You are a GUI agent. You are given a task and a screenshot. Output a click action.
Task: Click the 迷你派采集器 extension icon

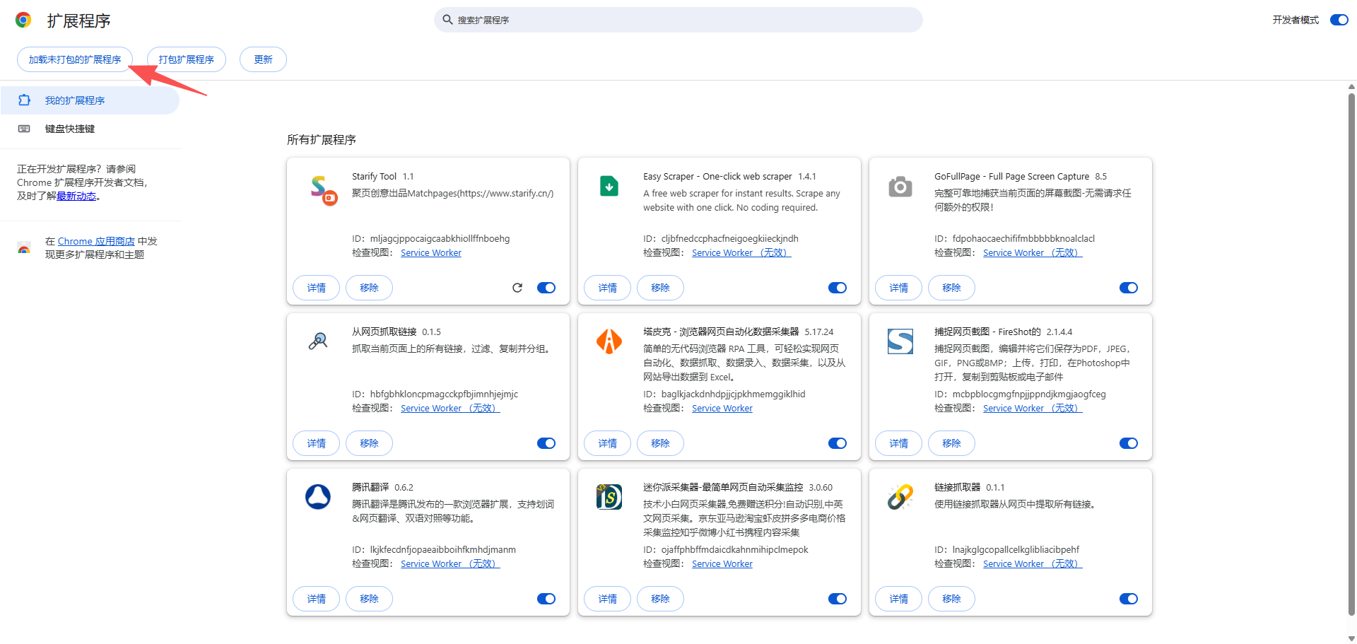coord(609,497)
